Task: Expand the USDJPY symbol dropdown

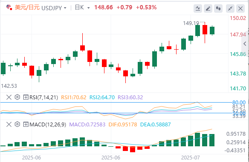Action: pos(65,8)
